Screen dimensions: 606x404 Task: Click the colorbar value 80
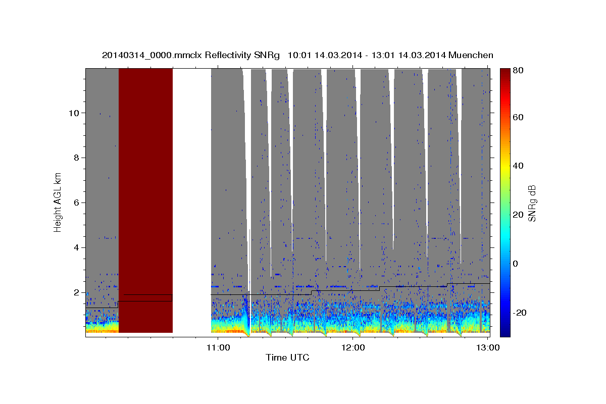518,70
